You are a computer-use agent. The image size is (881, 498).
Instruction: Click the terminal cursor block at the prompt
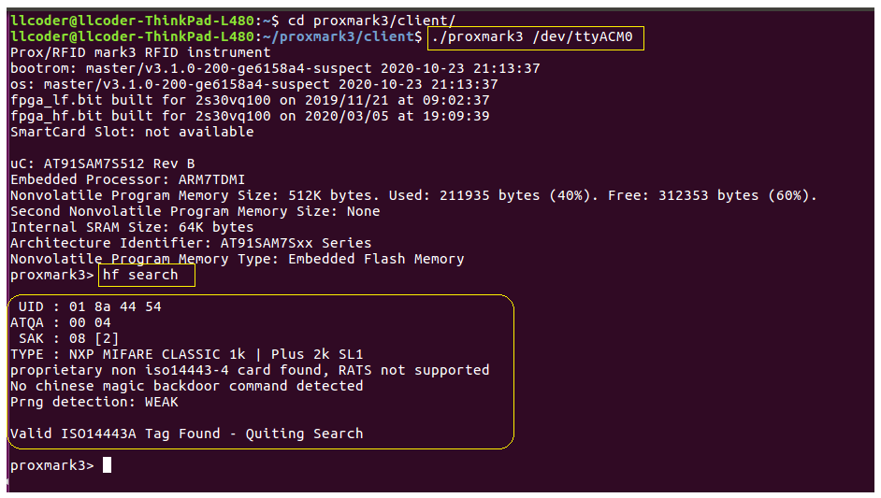[108, 464]
